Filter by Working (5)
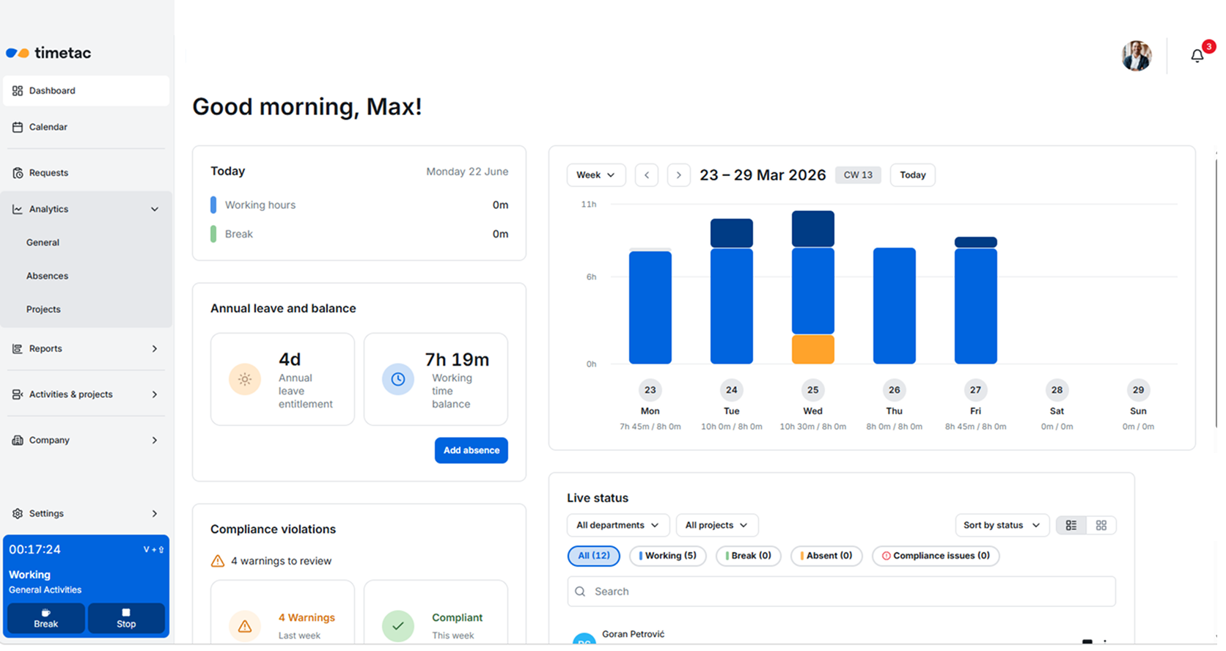This screenshot has width=1226, height=651. point(668,556)
